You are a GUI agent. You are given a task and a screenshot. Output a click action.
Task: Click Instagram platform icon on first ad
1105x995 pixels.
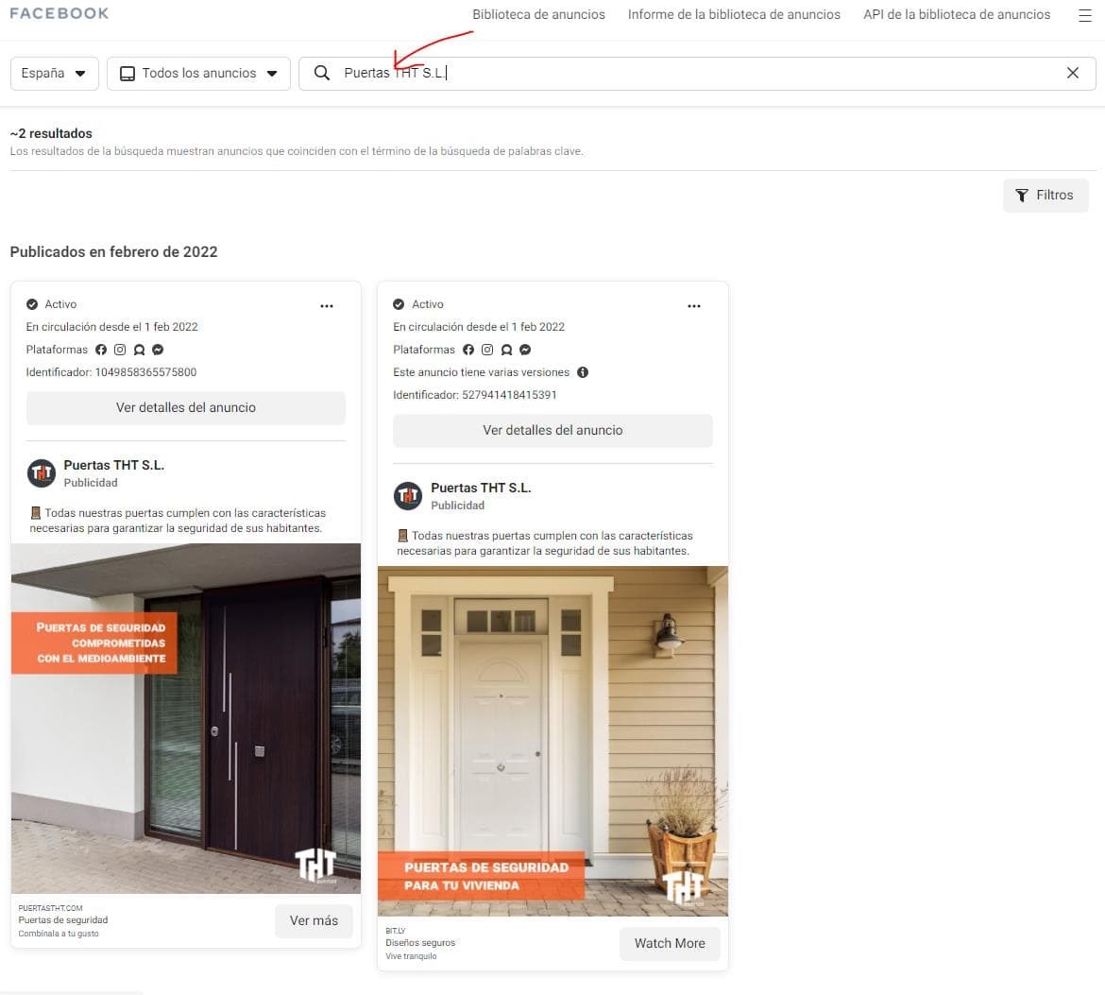(x=120, y=350)
